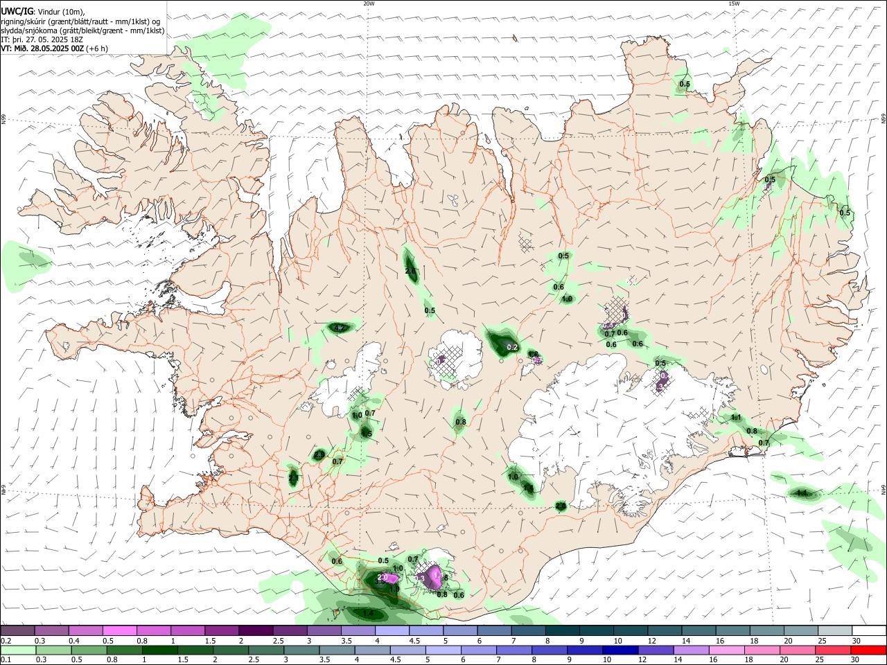
Task: Pick the lilac 14–16 rain legend swatch
Action: click(690, 650)
